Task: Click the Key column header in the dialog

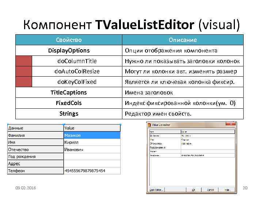Action: (x=165, y=132)
